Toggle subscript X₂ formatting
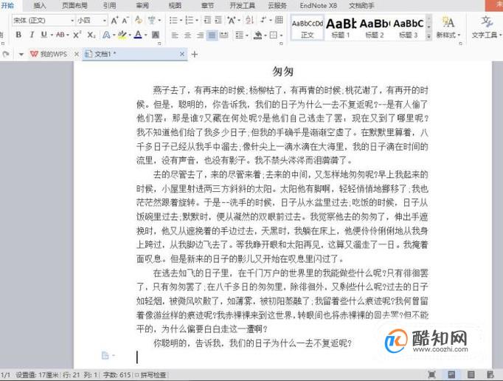This screenshot has width=503, height=381. (91, 35)
